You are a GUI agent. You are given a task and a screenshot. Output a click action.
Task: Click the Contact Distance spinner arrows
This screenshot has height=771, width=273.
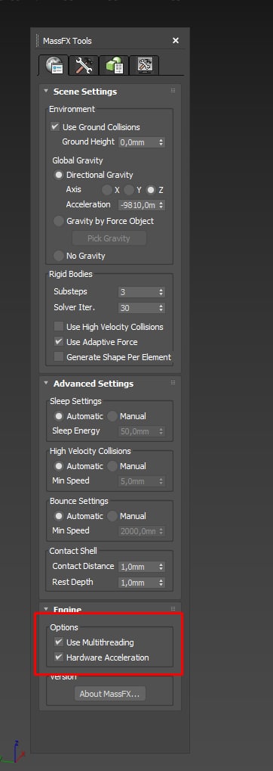pyautogui.click(x=161, y=567)
